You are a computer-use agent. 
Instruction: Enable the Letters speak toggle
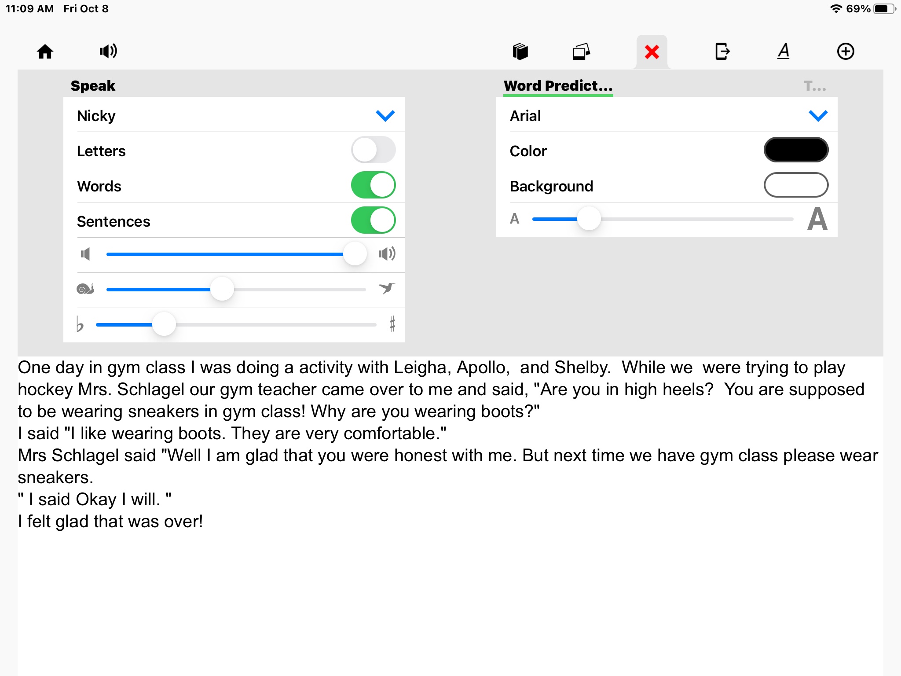(373, 150)
